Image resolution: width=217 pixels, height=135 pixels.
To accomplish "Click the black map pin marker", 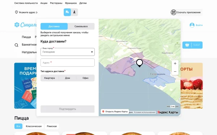I will [x=140, y=63].
